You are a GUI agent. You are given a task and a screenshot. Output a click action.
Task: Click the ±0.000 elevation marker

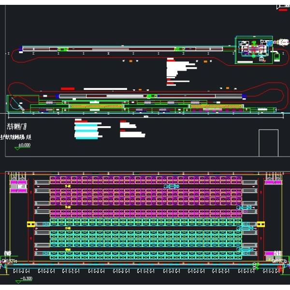coord(24,145)
